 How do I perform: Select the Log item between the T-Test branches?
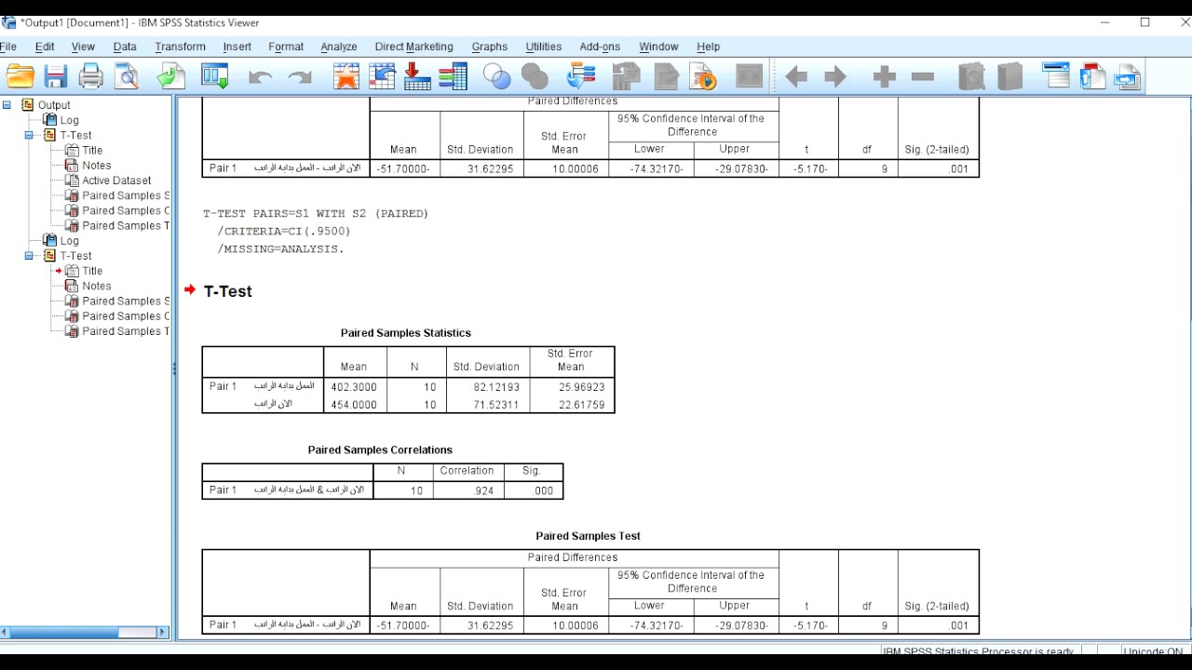coord(70,241)
